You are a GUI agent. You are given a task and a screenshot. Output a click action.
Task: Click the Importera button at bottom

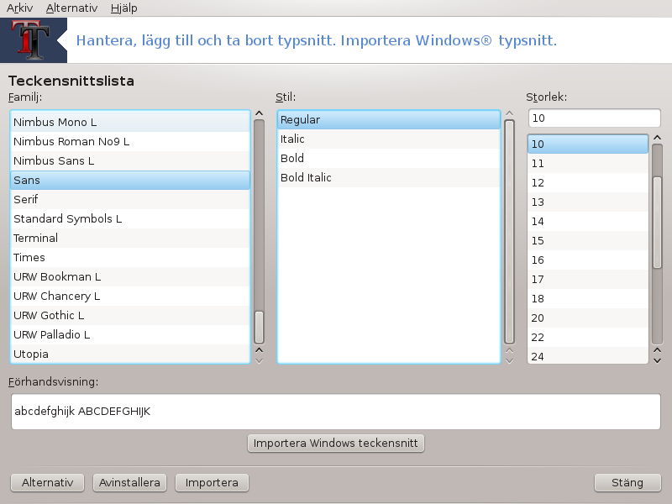pyautogui.click(x=212, y=482)
